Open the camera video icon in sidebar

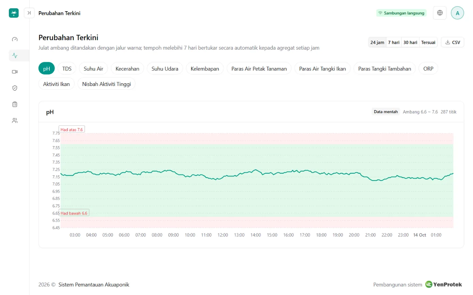click(15, 72)
